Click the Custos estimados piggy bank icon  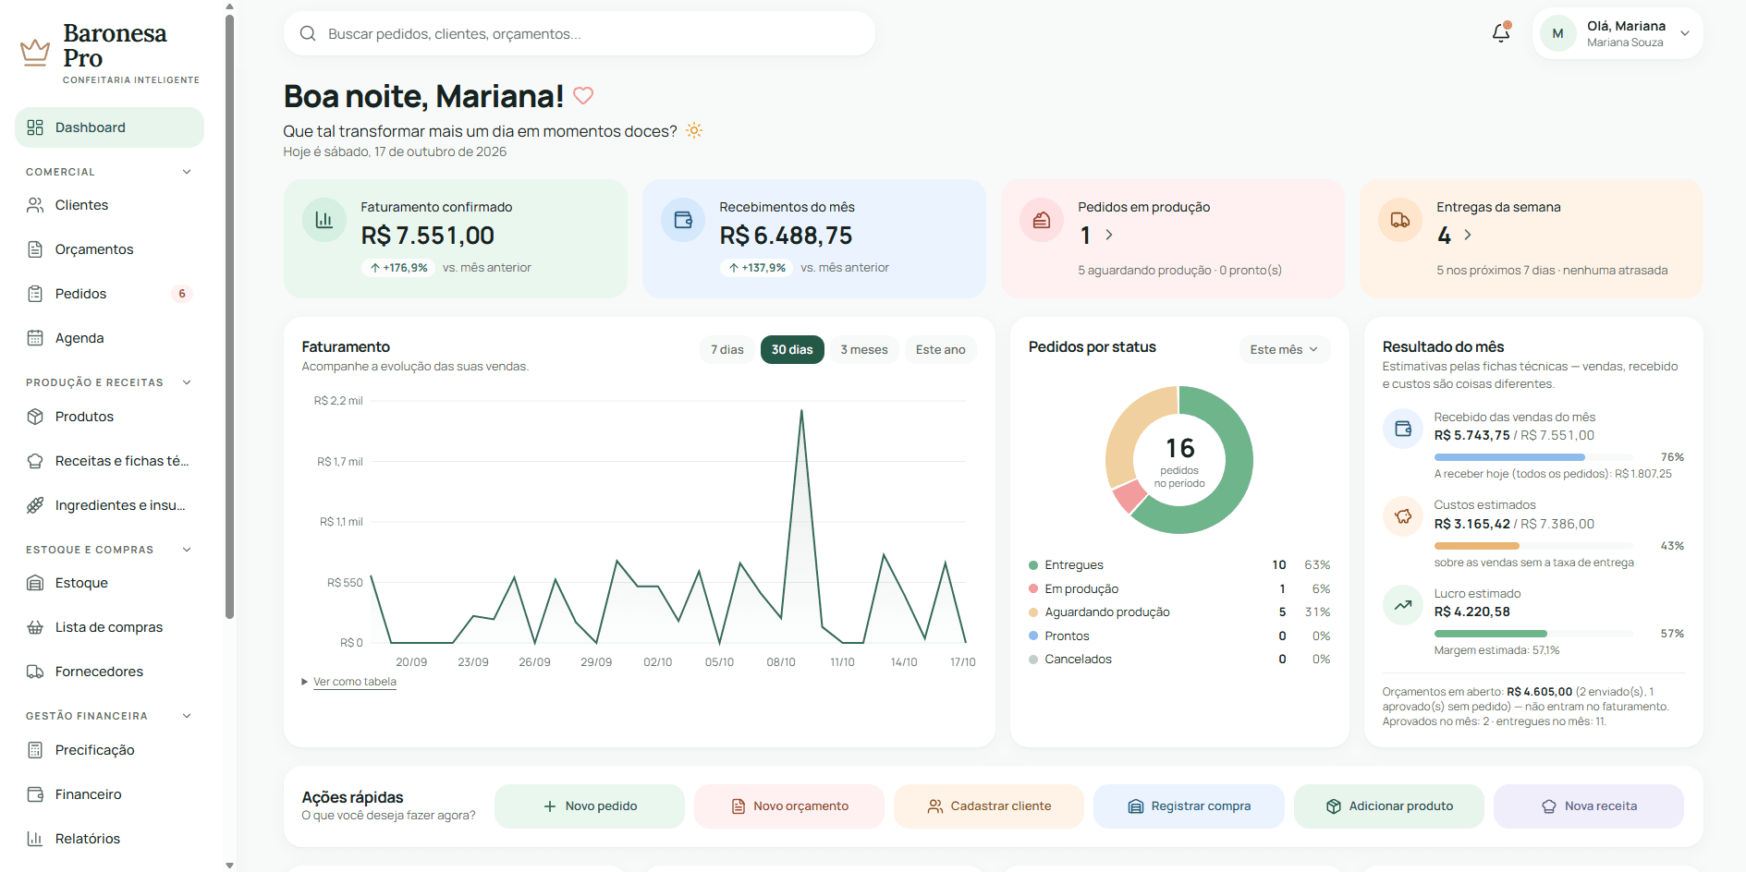1403,516
